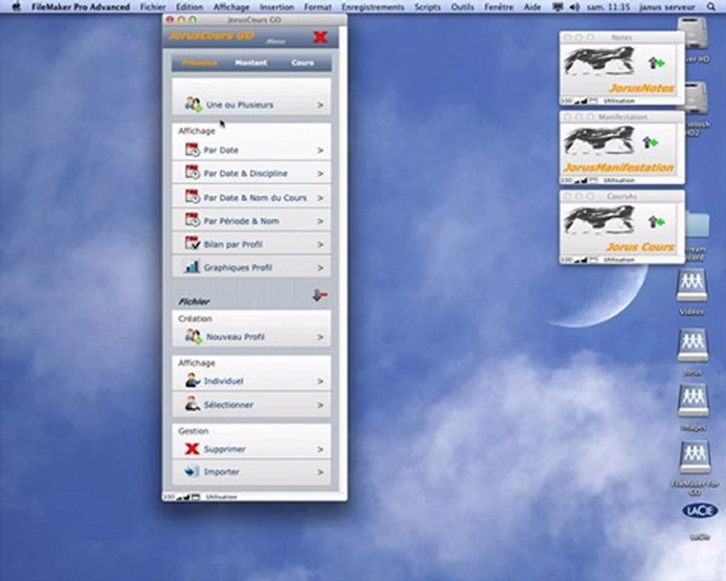Open the Outils menu
The image size is (726, 581).
[462, 7]
